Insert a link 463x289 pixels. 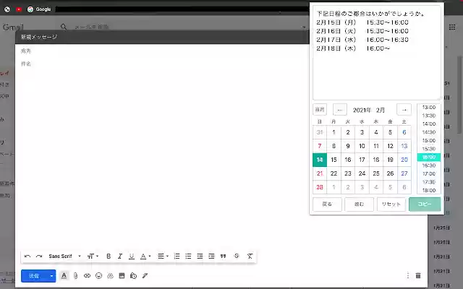[87, 276]
